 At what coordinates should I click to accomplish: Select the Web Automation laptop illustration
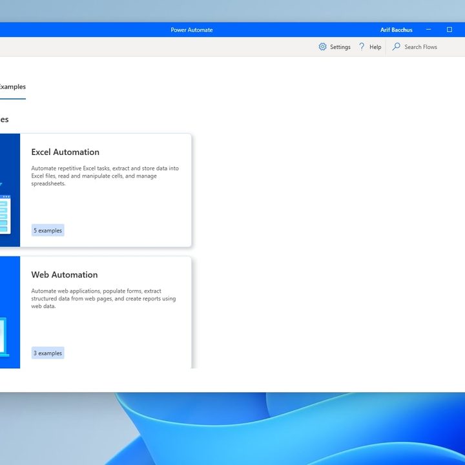[4, 336]
